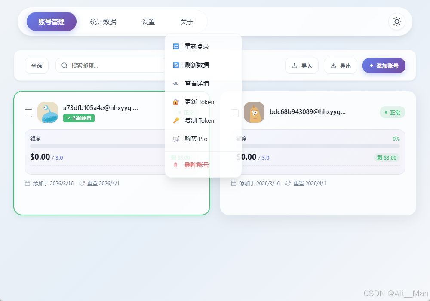430x301 pixels.
Task: Click the re-login icon in the menu
Action: coord(176,46)
